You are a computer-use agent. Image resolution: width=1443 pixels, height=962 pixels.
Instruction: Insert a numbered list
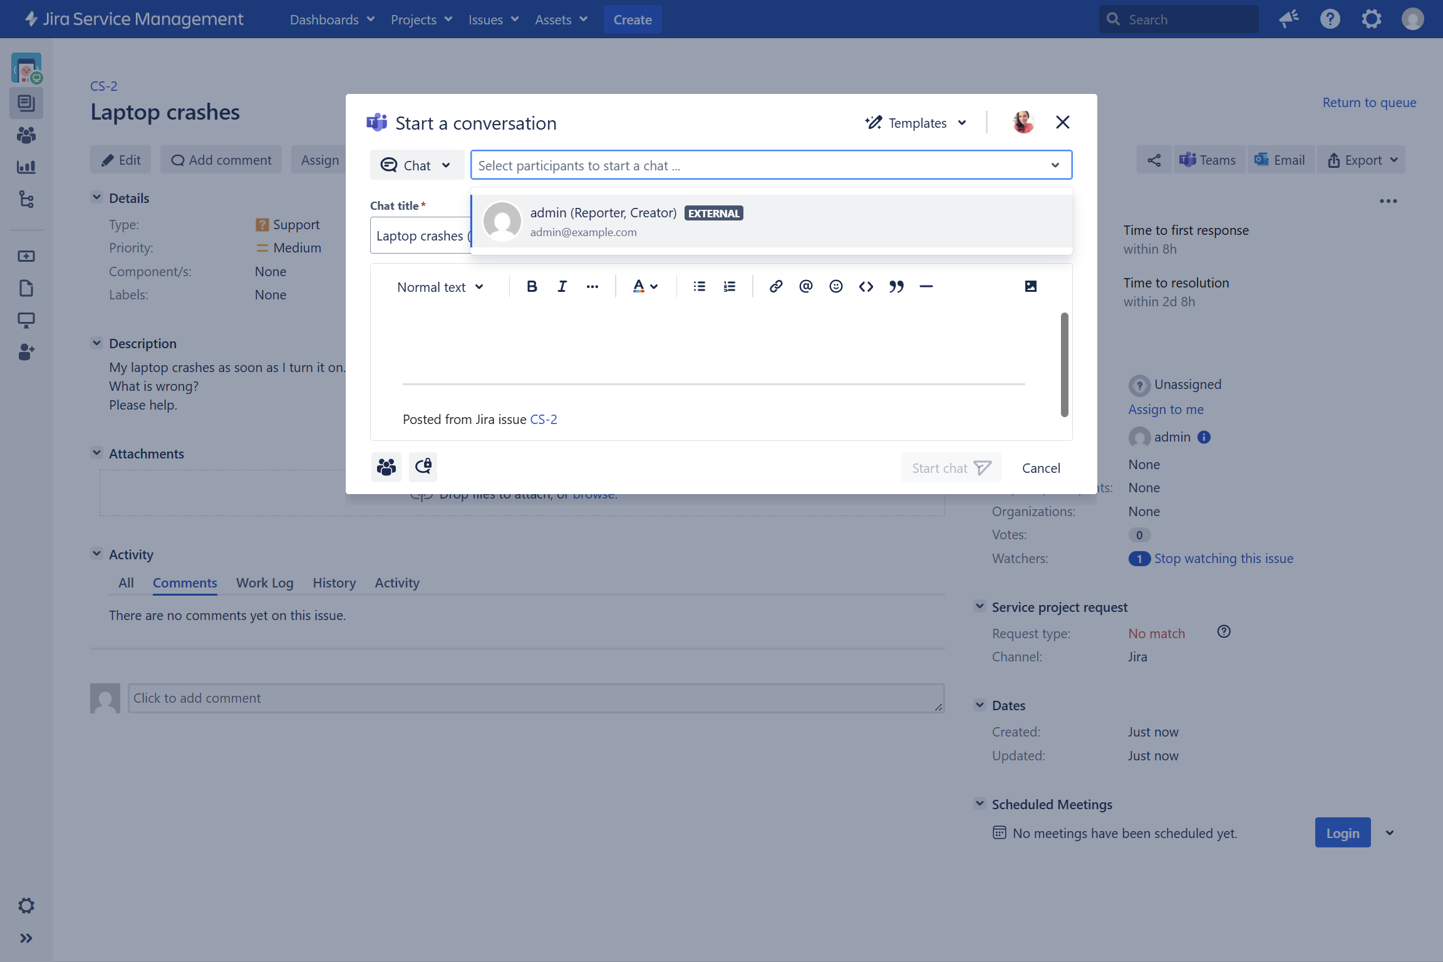pyautogui.click(x=730, y=286)
